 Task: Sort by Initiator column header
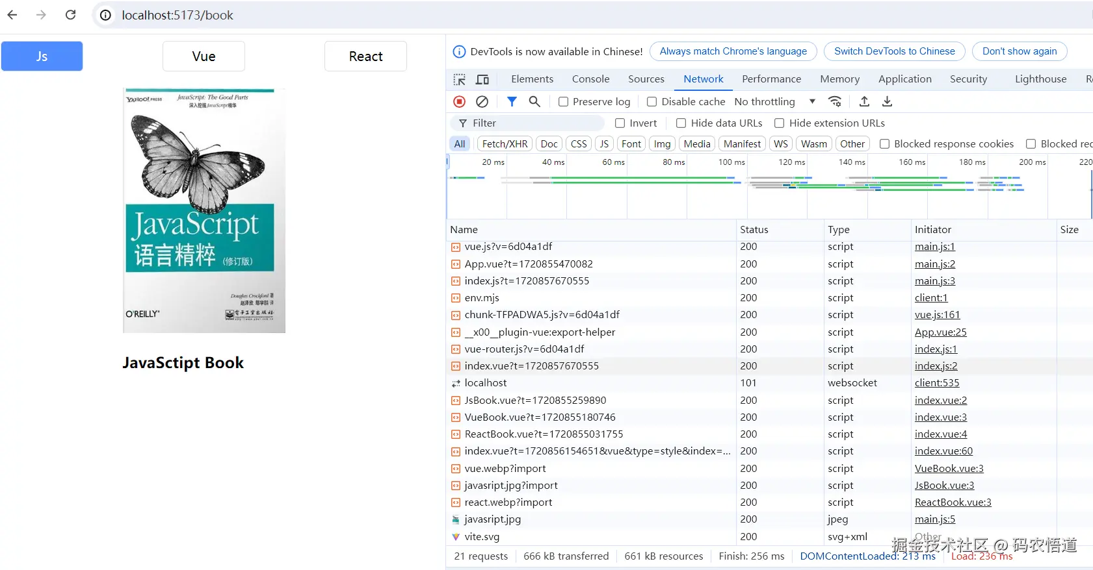coord(983,230)
